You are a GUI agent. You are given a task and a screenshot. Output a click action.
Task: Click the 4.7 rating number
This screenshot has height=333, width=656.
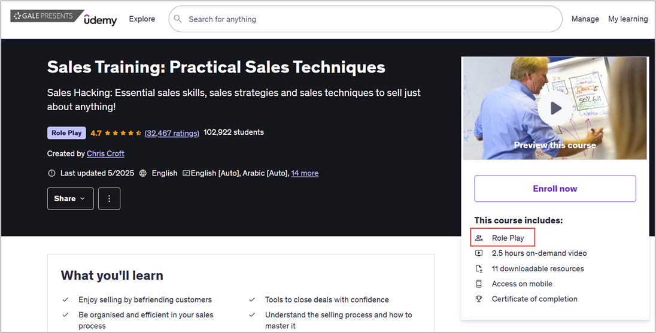coord(96,133)
